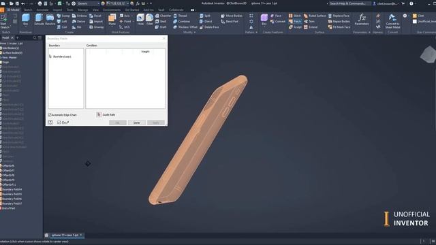Click the Sculpt tool
This screenshot has width=436, height=245.
pyautogui.click(x=295, y=27)
